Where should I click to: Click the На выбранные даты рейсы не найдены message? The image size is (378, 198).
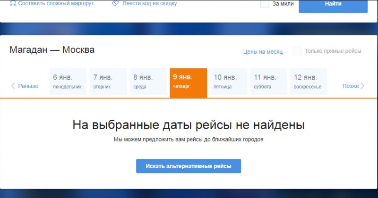[x=189, y=125]
